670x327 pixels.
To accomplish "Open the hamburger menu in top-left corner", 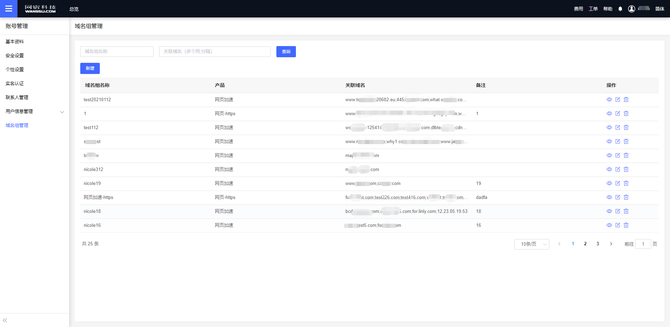I will pos(8,9).
